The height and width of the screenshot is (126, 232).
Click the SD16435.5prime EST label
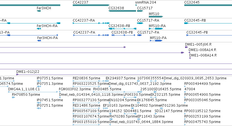point(167,89)
